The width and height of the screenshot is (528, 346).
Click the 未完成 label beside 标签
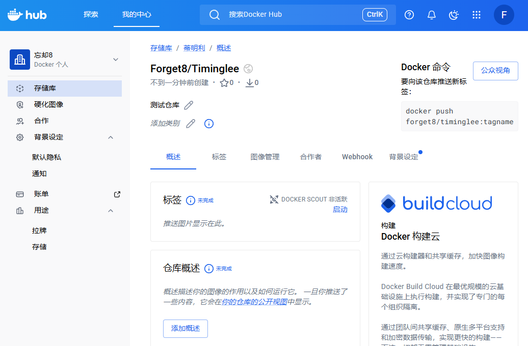[205, 201]
